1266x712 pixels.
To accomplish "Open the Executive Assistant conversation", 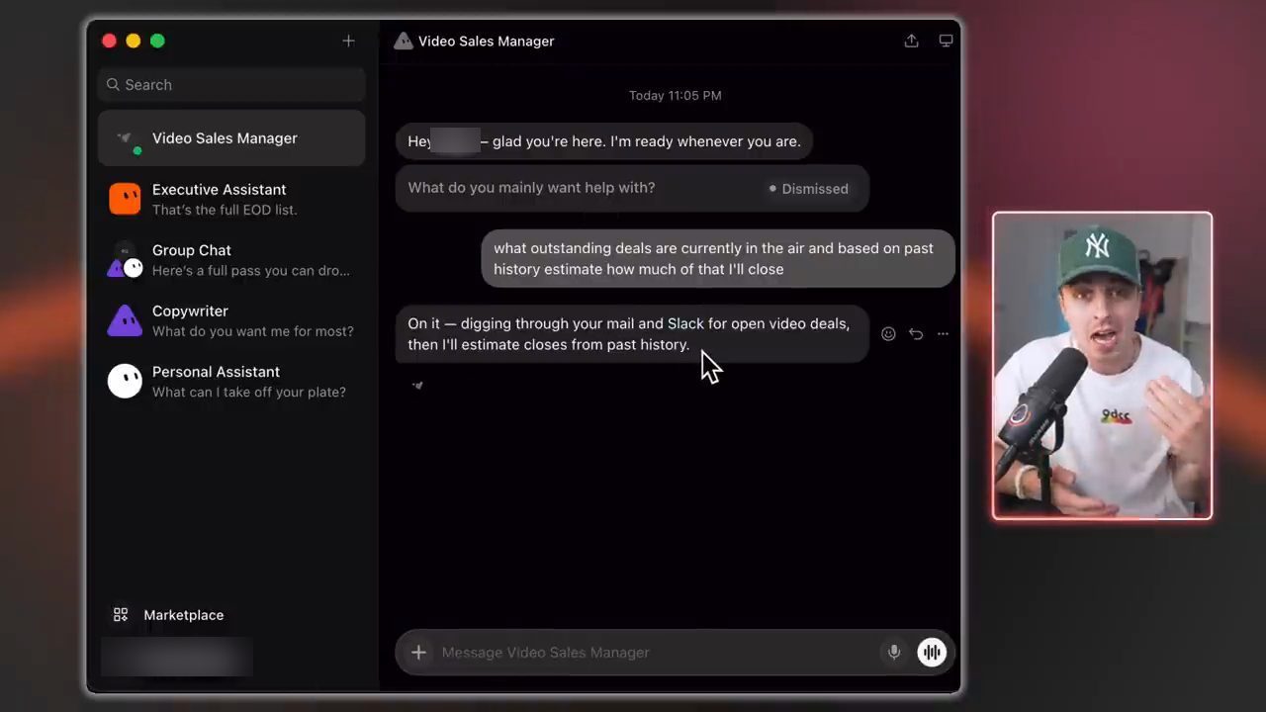I will [x=231, y=199].
